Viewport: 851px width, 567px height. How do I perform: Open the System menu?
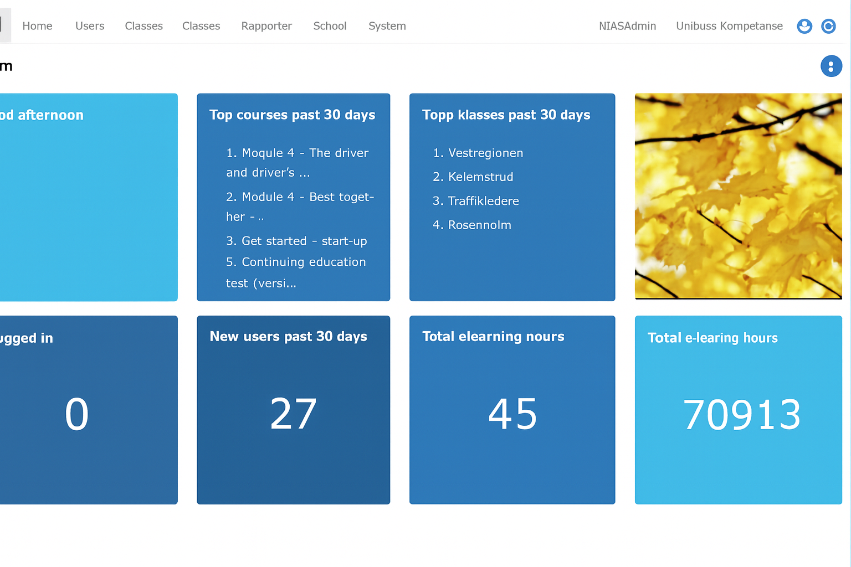point(387,26)
